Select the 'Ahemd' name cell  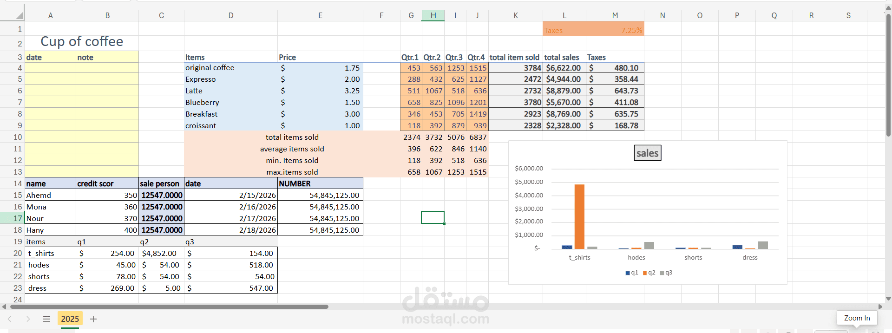[x=50, y=195]
